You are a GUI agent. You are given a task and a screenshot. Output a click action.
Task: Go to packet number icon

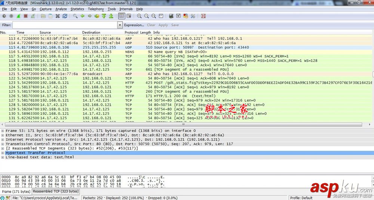coord(96,16)
